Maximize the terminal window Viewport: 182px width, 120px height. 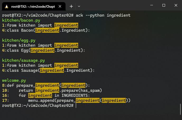point(164,5)
